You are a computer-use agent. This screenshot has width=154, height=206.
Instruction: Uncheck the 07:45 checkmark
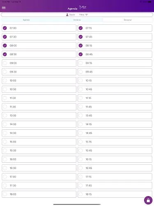click(x=80, y=37)
